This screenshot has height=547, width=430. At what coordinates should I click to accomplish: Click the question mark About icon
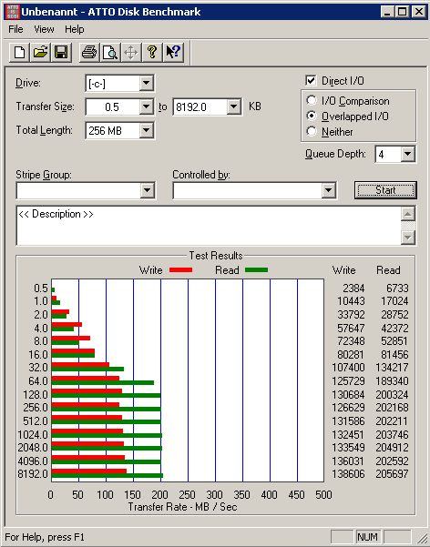[152, 53]
